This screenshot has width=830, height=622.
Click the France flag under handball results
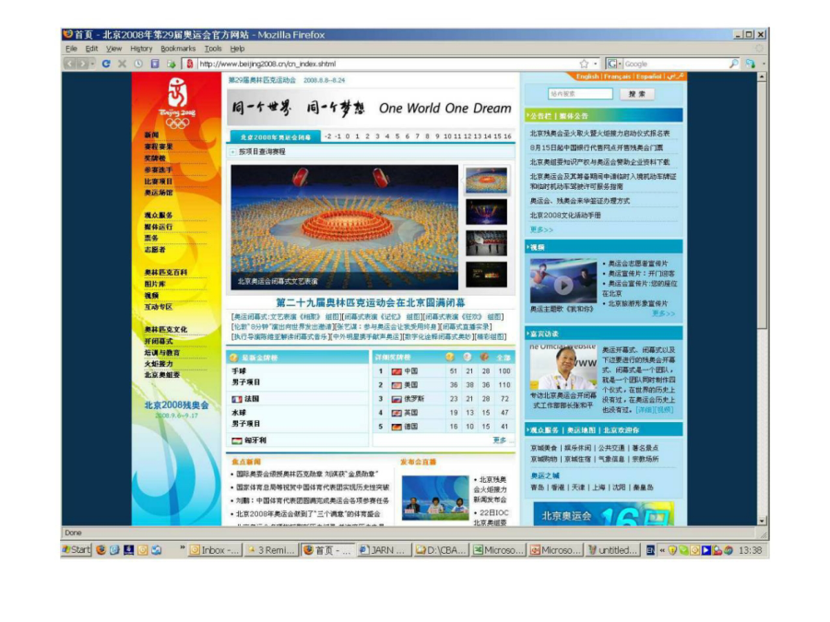point(237,399)
